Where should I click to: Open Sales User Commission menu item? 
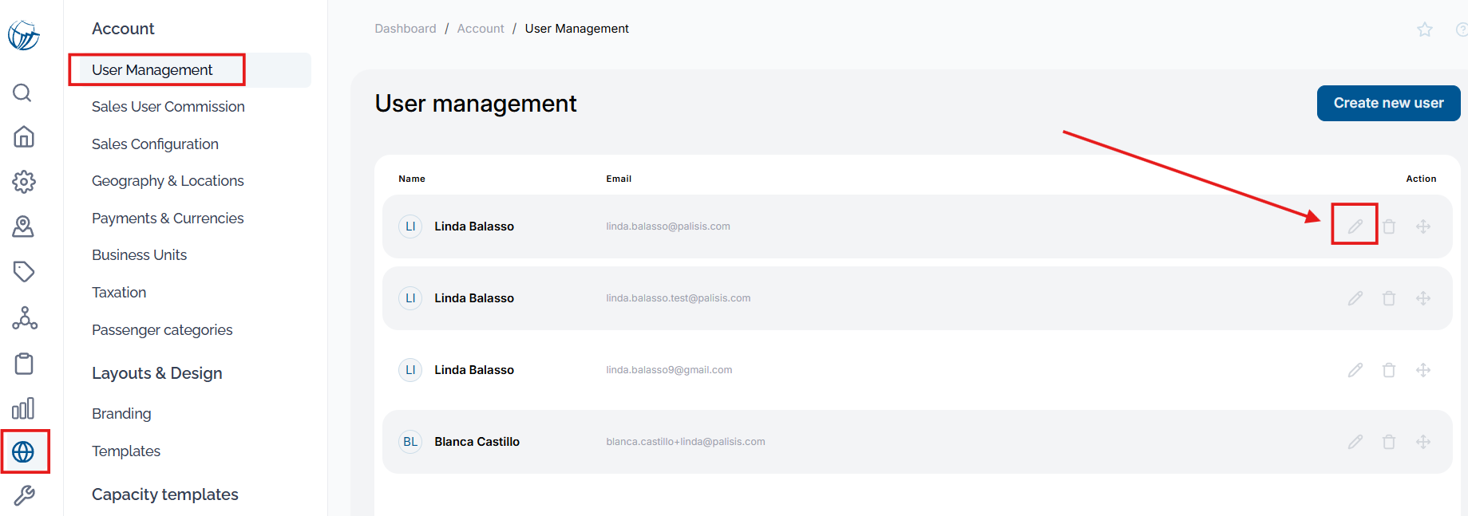(168, 107)
